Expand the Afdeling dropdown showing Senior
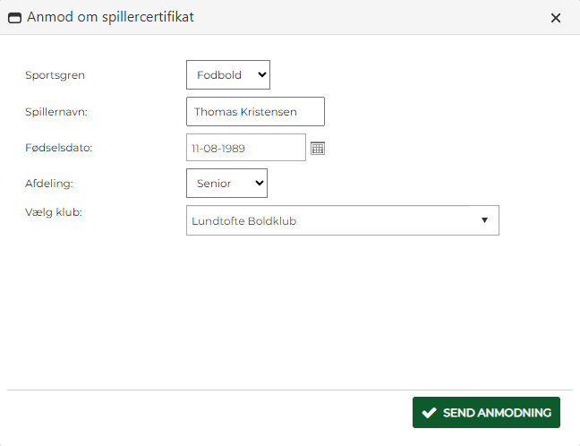Screen dimensions: 580x446 [x=226, y=184]
